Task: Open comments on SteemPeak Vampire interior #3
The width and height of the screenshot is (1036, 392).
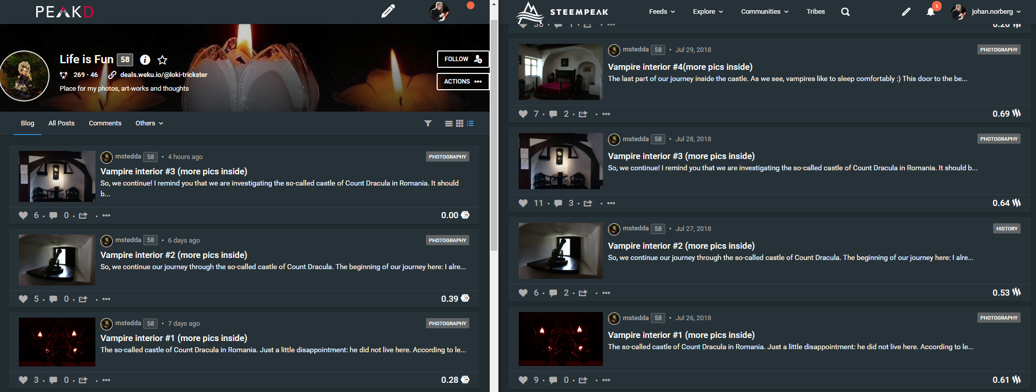Action: (x=559, y=203)
